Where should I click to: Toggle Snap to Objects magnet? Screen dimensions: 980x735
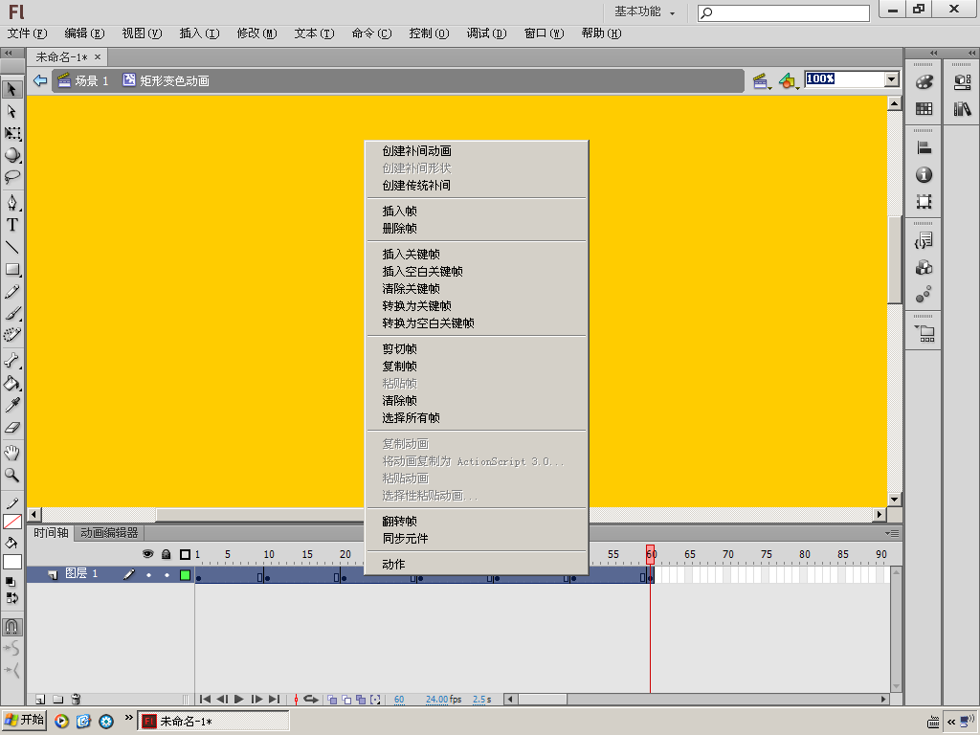(11, 627)
